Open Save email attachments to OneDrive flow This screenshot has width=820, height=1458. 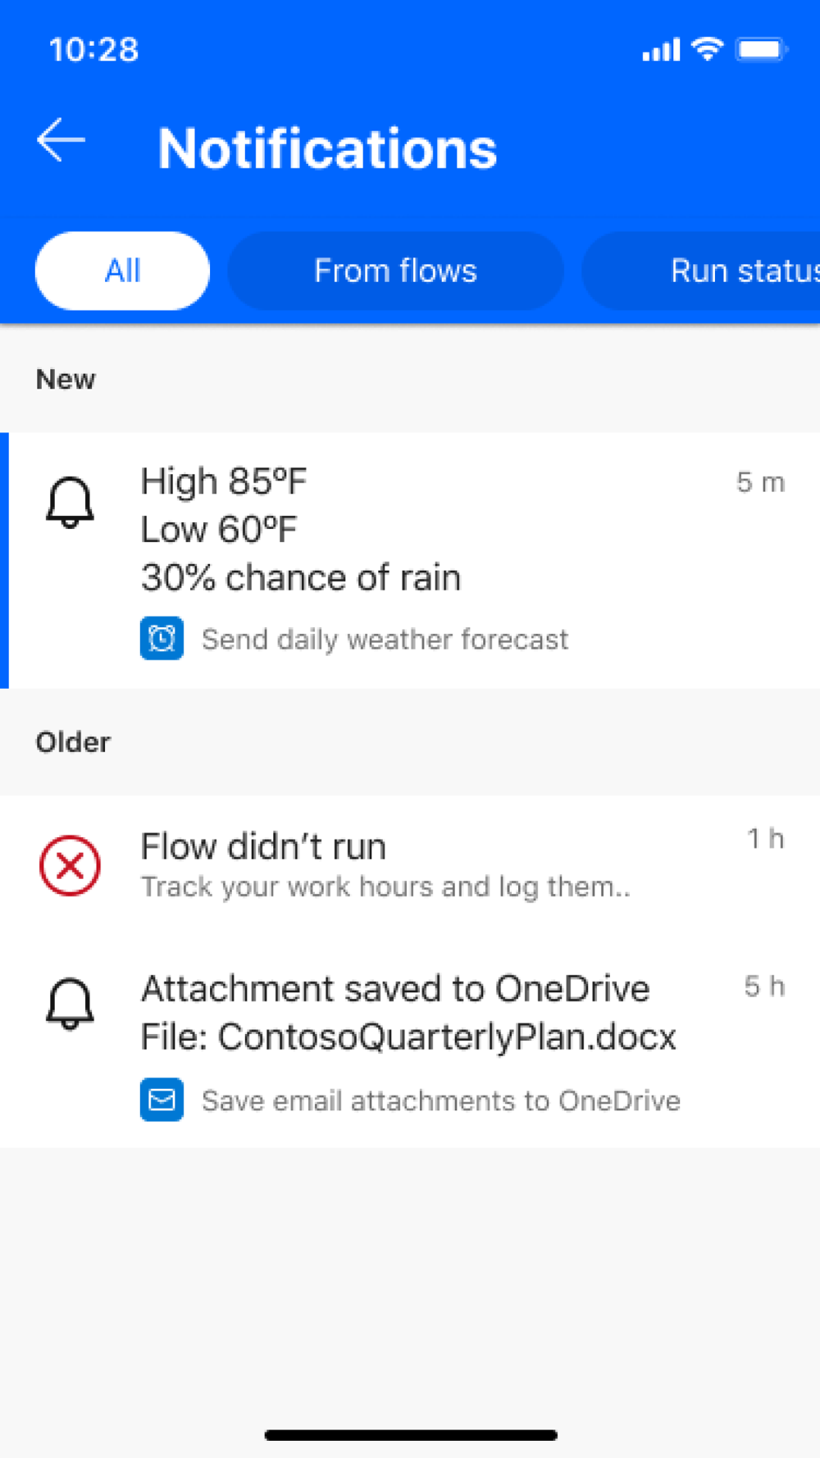[441, 1100]
